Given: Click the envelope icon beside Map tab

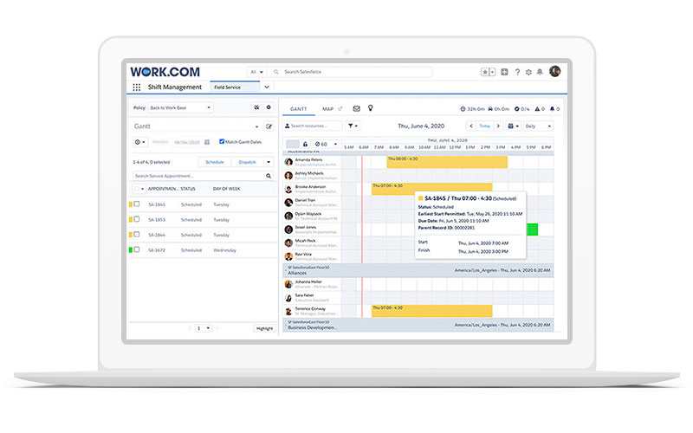Looking at the screenshot, I should tap(356, 109).
